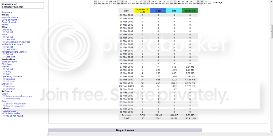Click the icon beside Authenticated users Full list
Screen dimensions: 273x136
(x=4, y=47)
